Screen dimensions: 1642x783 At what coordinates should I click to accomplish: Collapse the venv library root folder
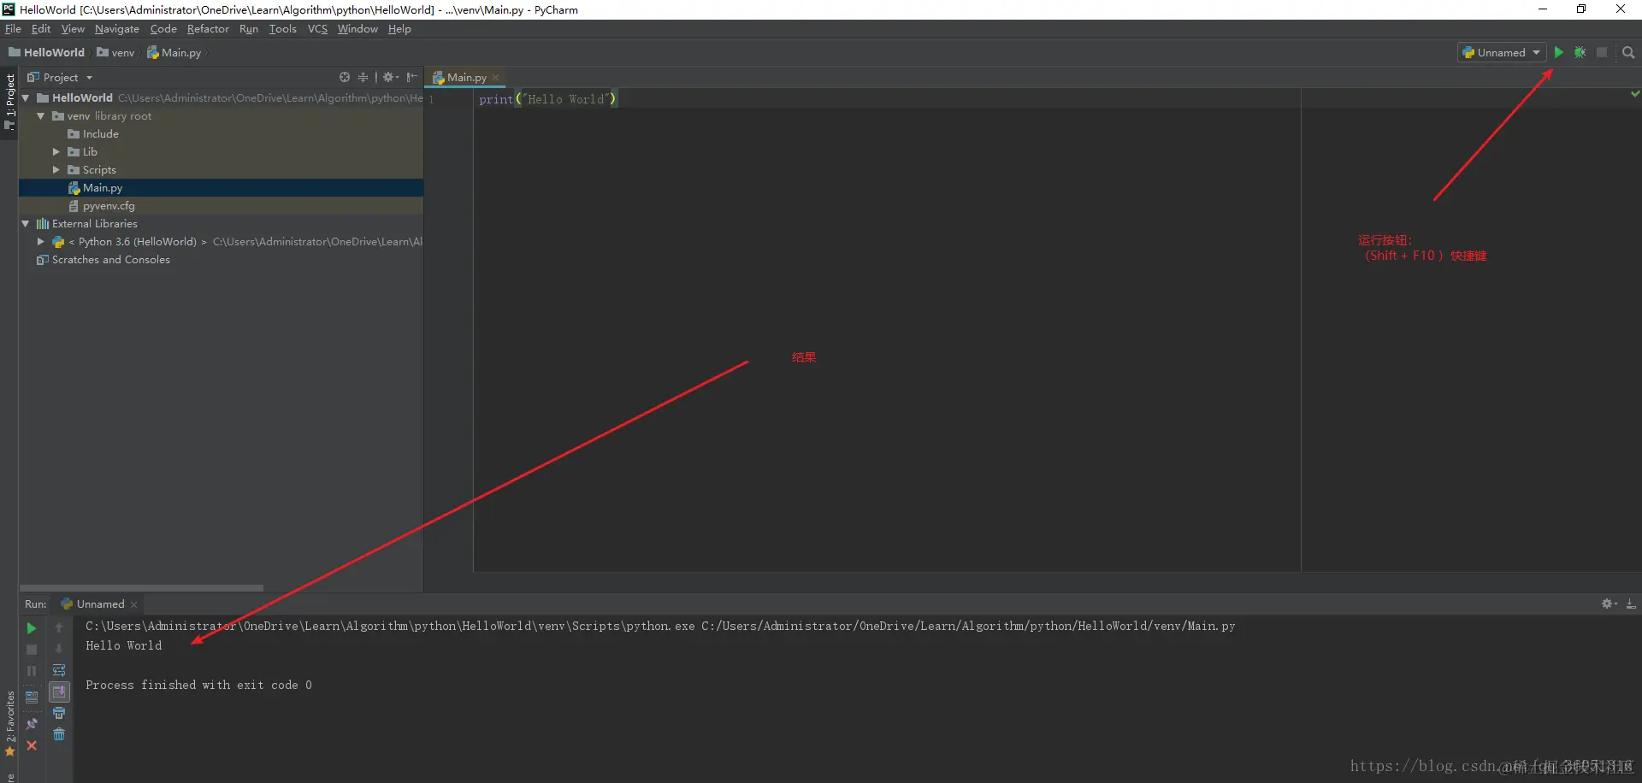(41, 116)
